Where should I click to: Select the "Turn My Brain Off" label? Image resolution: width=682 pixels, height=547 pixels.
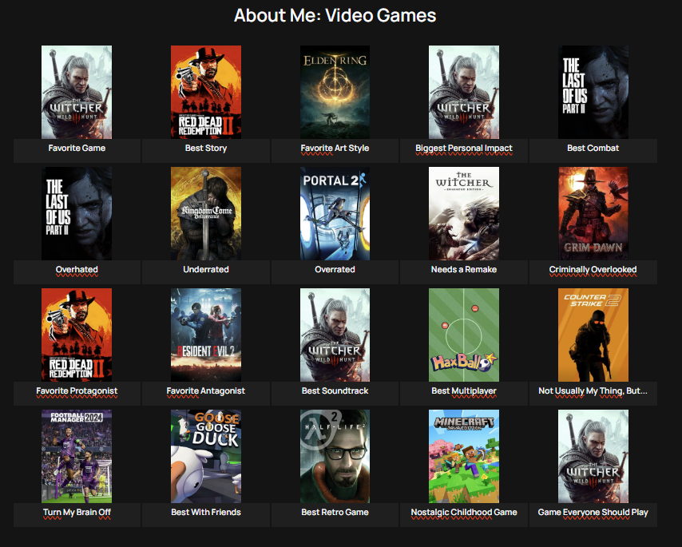tap(77, 512)
